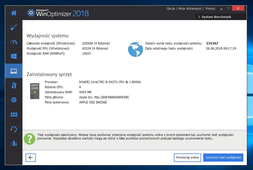Click the Test wydajności zakończony message text
Screen dimensions: 253x170
[x=135, y=137]
